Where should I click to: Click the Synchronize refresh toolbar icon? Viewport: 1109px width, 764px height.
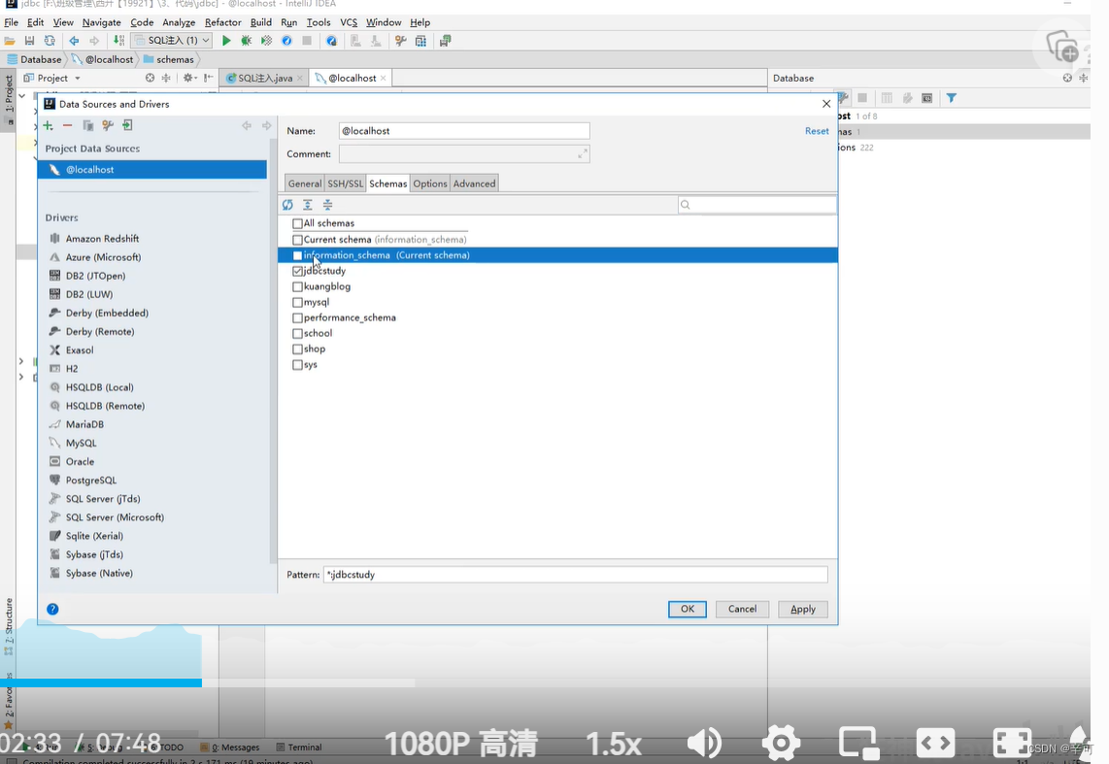pos(50,41)
